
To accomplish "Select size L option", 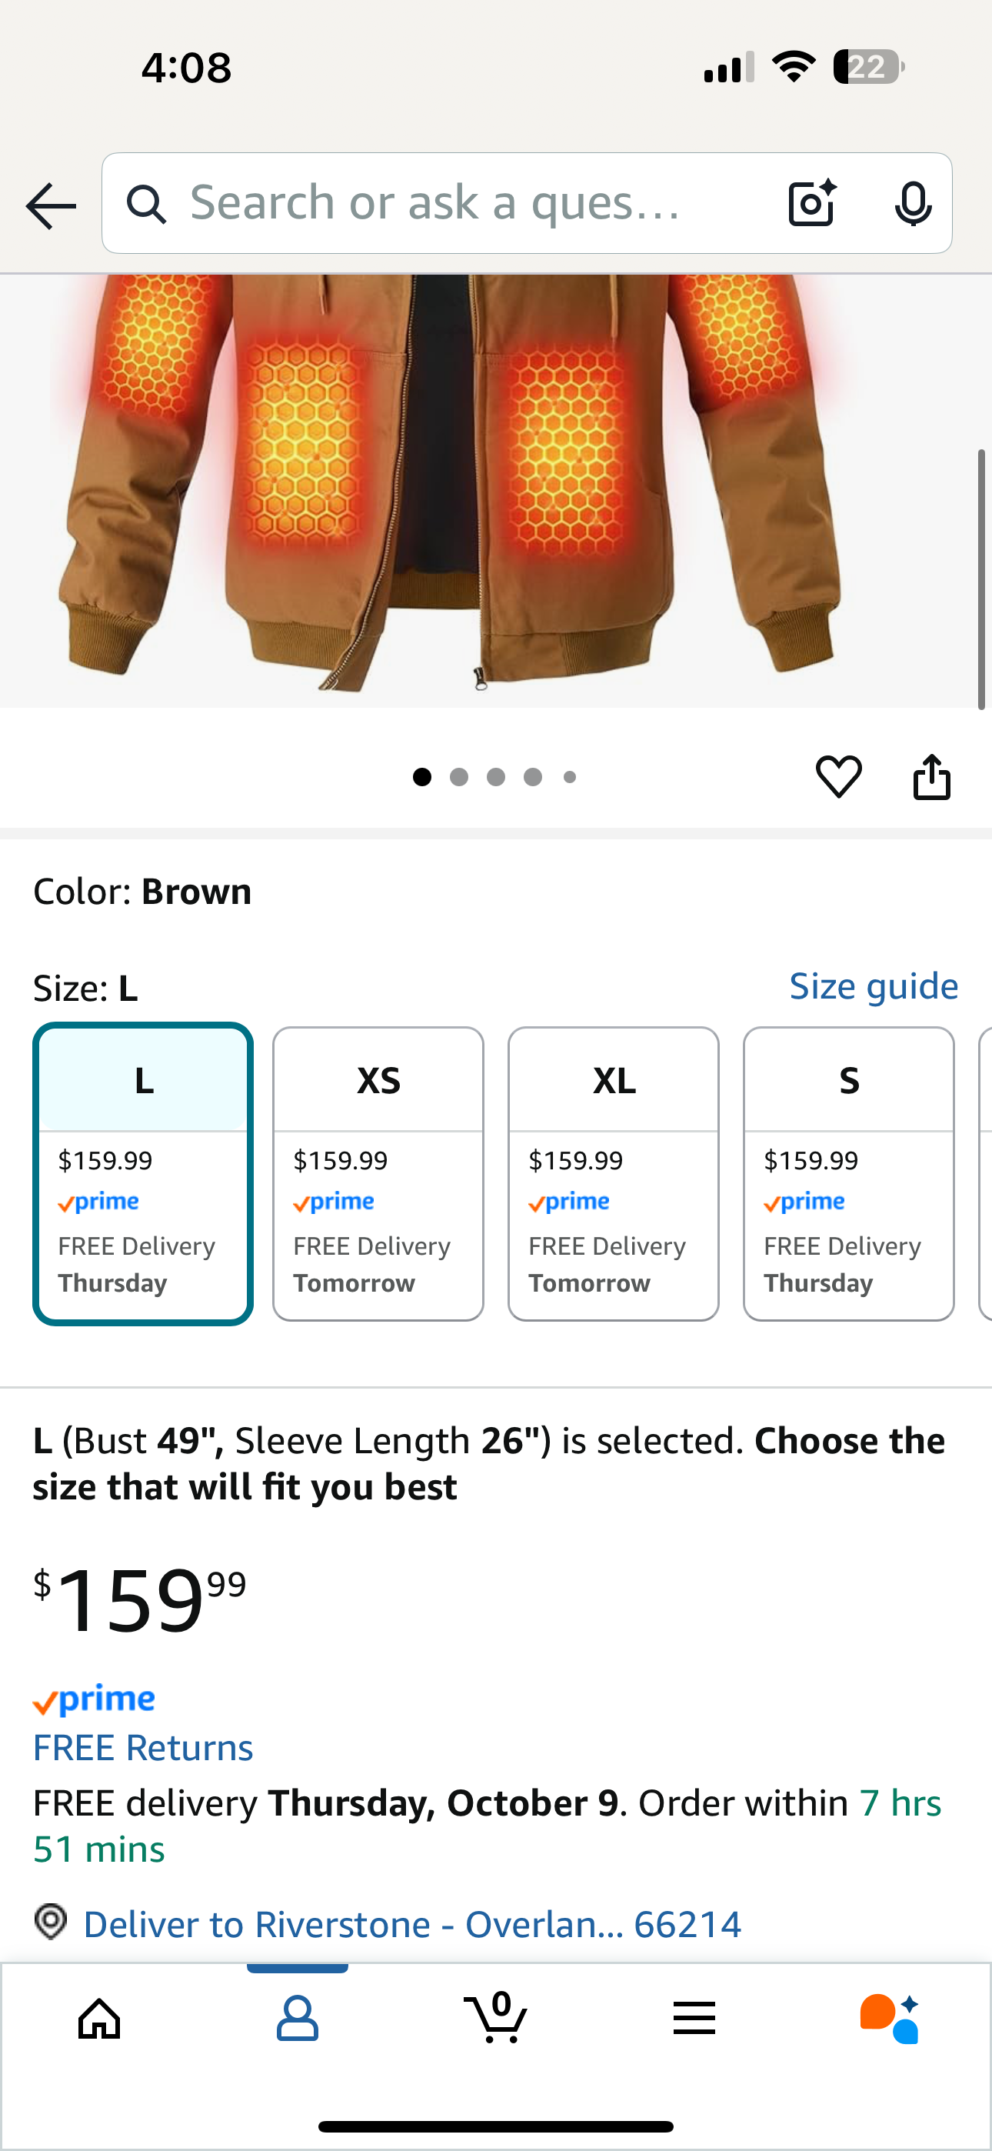I will tap(143, 1173).
